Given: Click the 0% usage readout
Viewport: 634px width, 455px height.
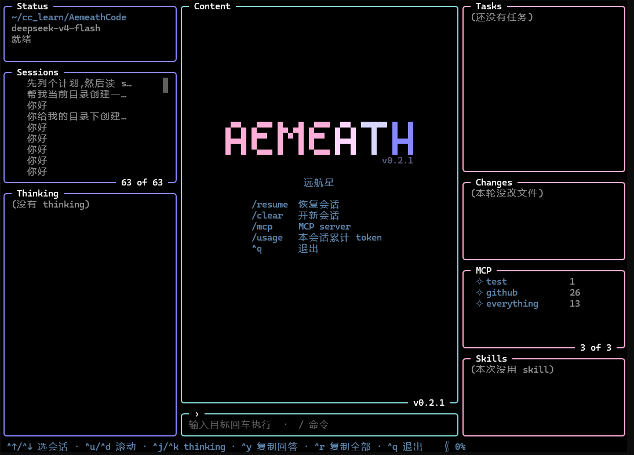Looking at the screenshot, I should pos(460,447).
